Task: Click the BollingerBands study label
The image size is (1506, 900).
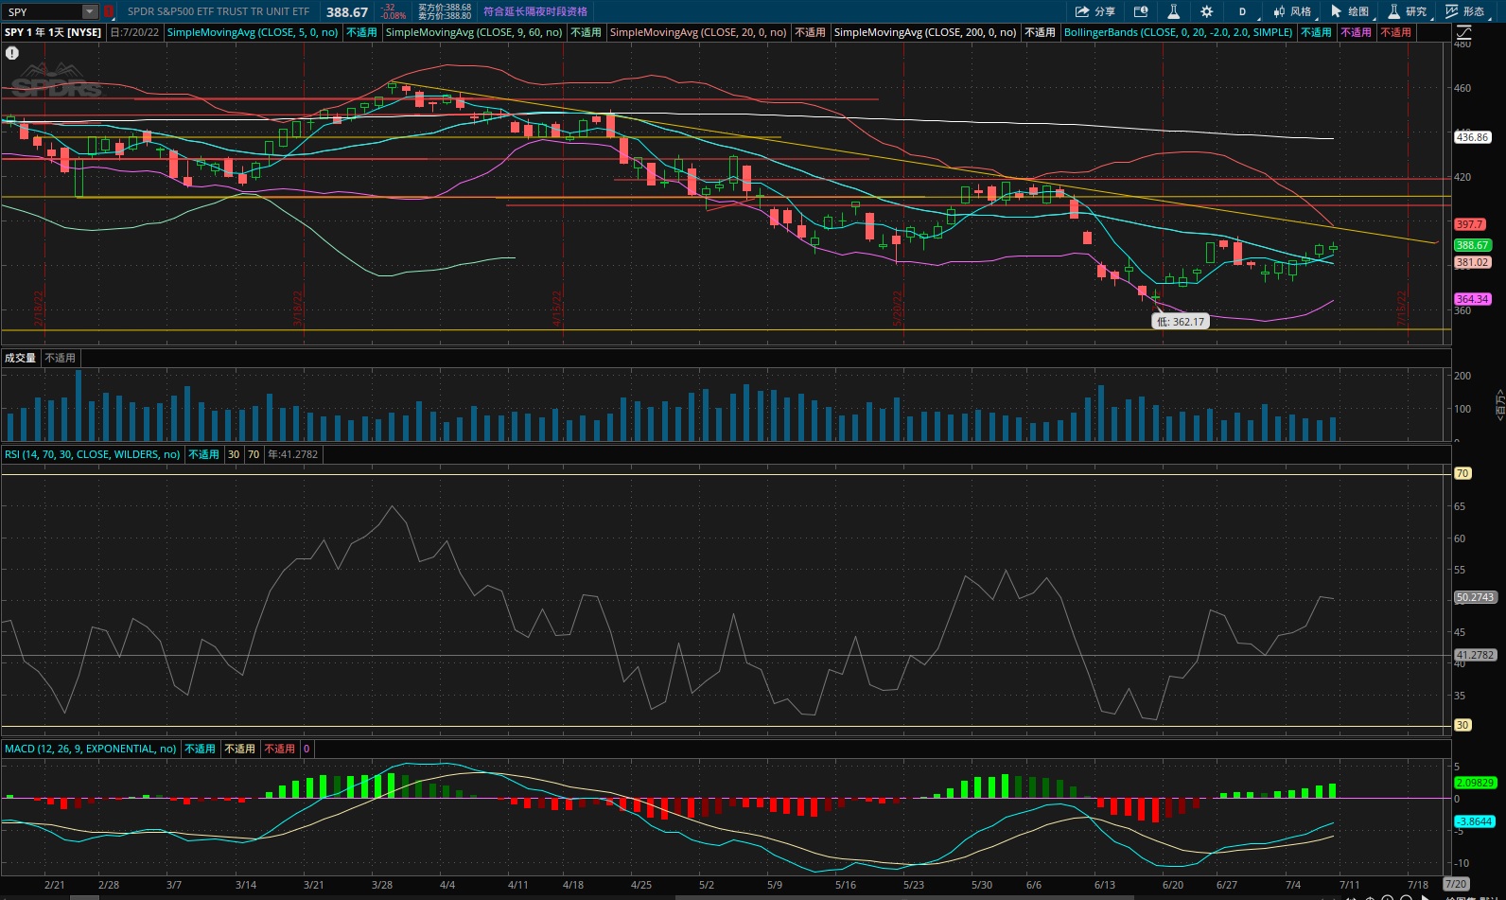Action: pos(1178,32)
